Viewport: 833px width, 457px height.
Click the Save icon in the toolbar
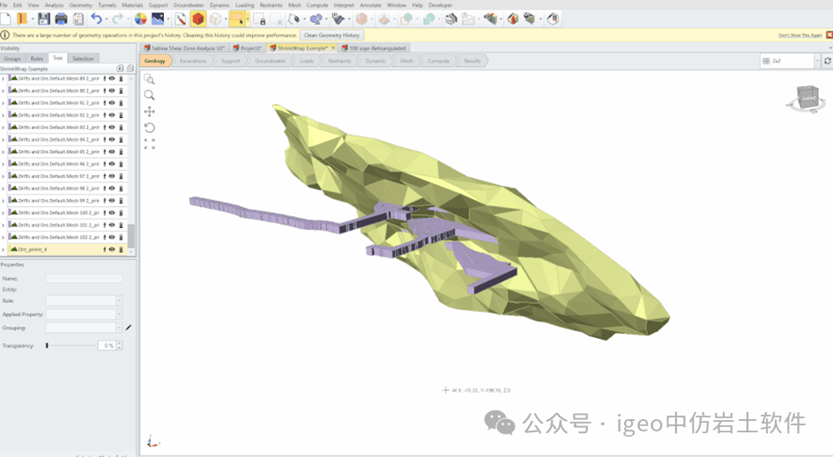[x=43, y=18]
